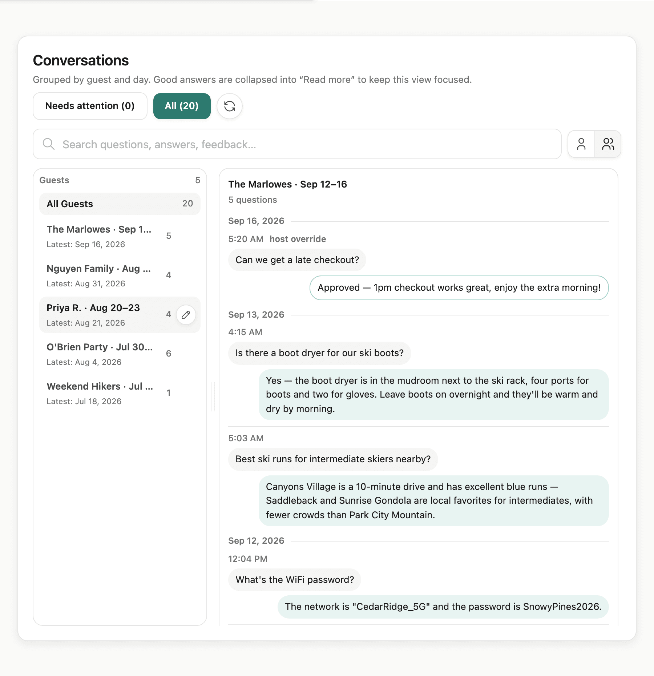Click the "Latest: Aug 31, 2026" text
Image resolution: width=654 pixels, height=676 pixels.
click(86, 284)
